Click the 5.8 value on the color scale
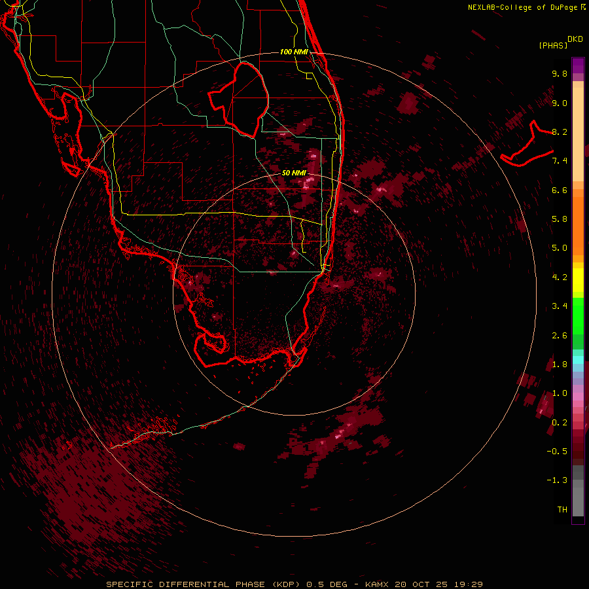 560,219
